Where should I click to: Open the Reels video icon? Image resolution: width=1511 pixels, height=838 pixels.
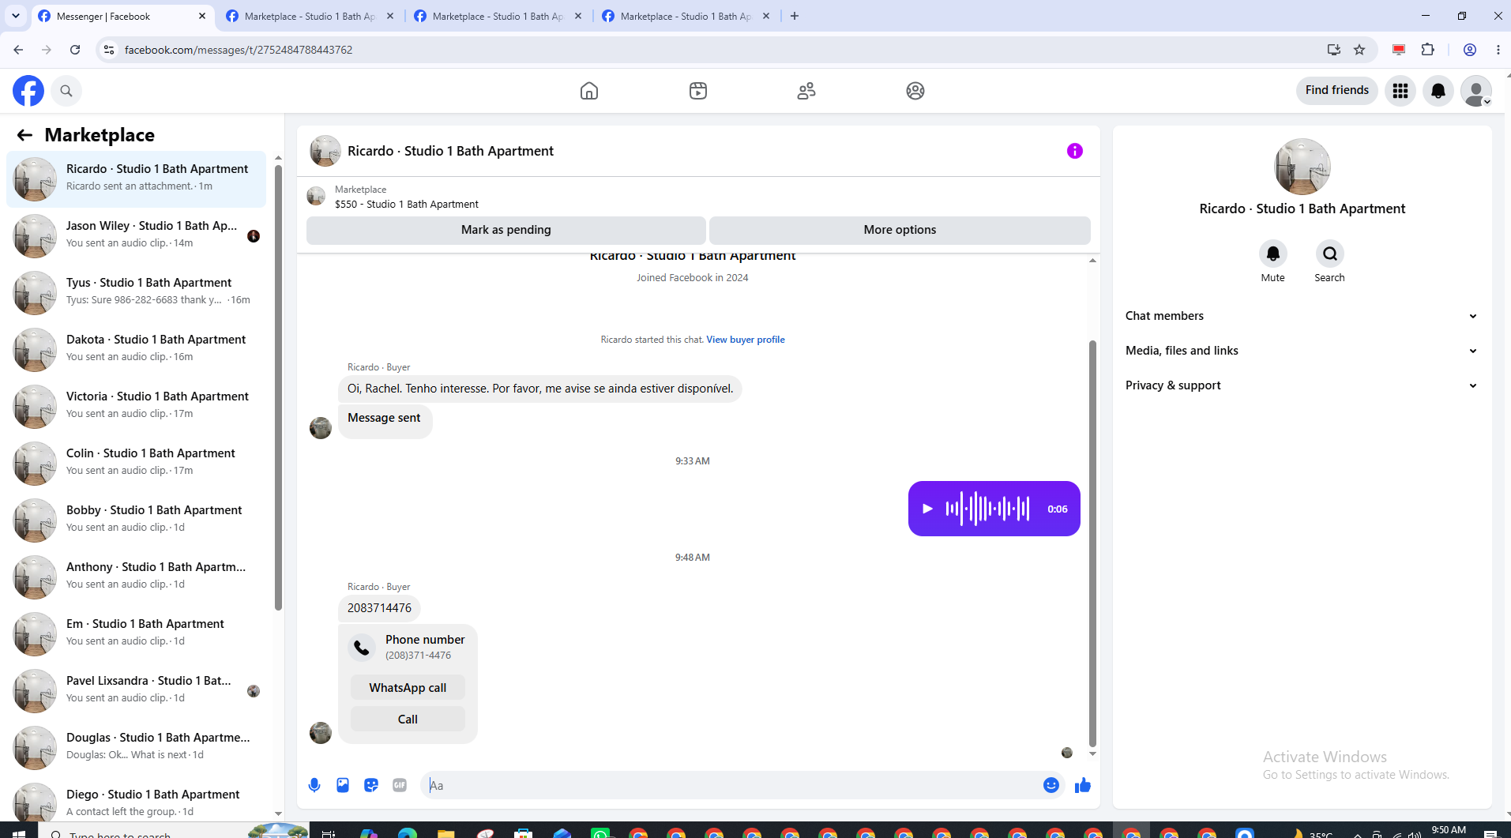tap(698, 91)
